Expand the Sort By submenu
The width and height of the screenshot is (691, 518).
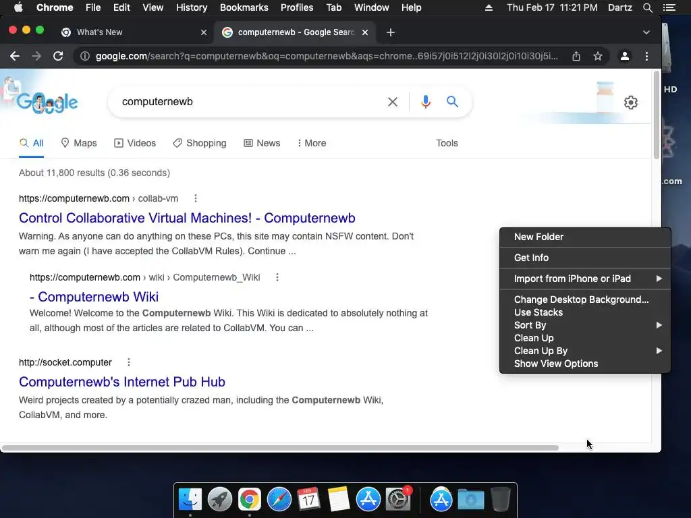click(585, 325)
